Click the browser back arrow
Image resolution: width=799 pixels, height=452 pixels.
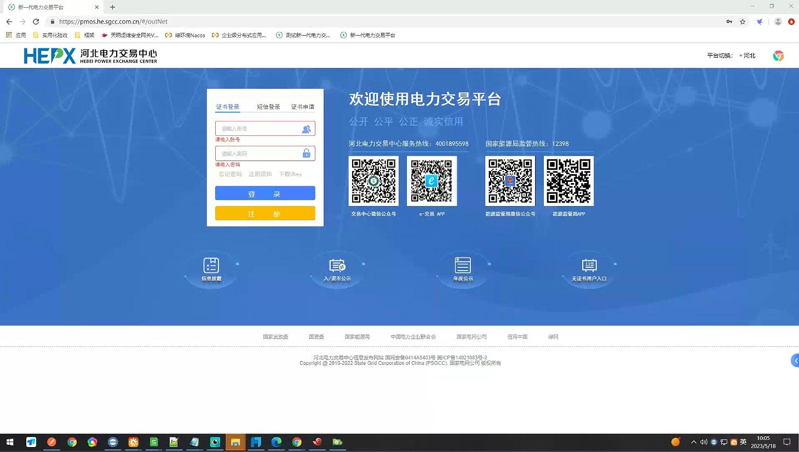(x=9, y=21)
